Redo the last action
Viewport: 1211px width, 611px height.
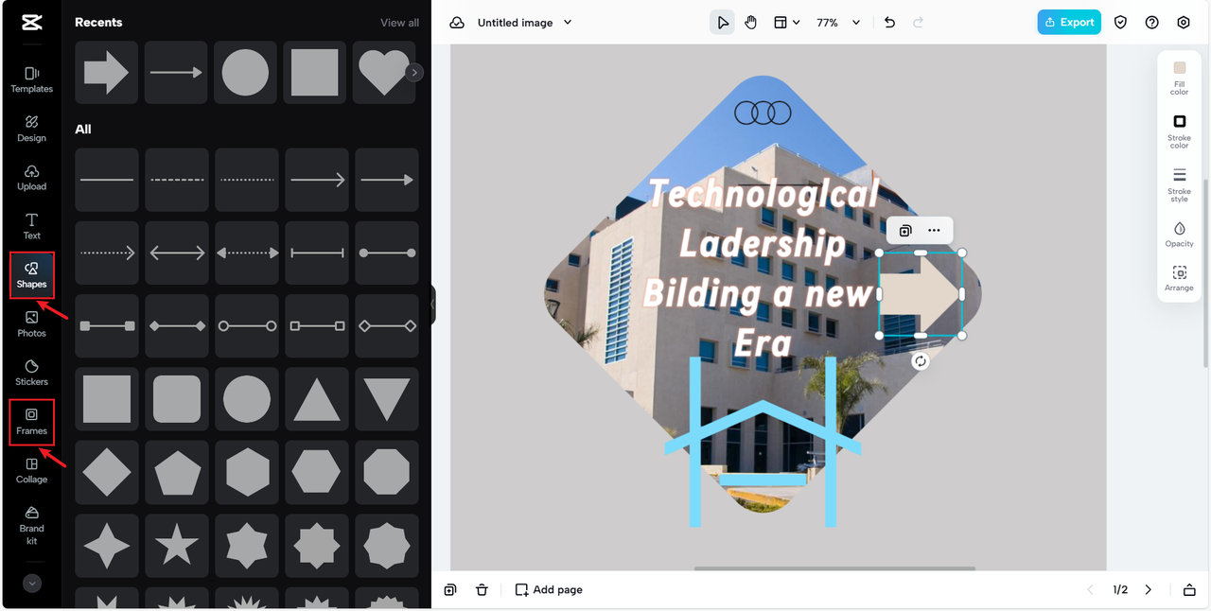click(918, 23)
